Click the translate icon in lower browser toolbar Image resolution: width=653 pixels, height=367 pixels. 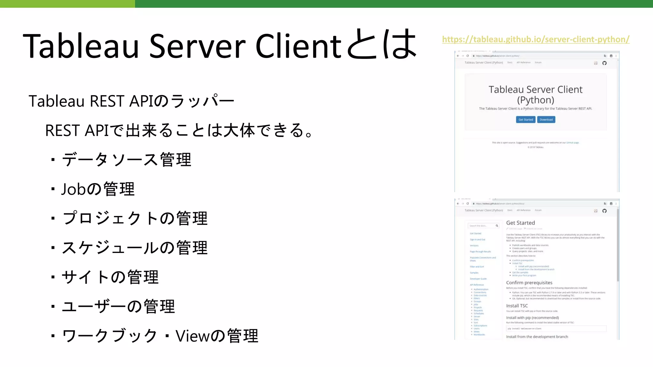[x=605, y=204]
